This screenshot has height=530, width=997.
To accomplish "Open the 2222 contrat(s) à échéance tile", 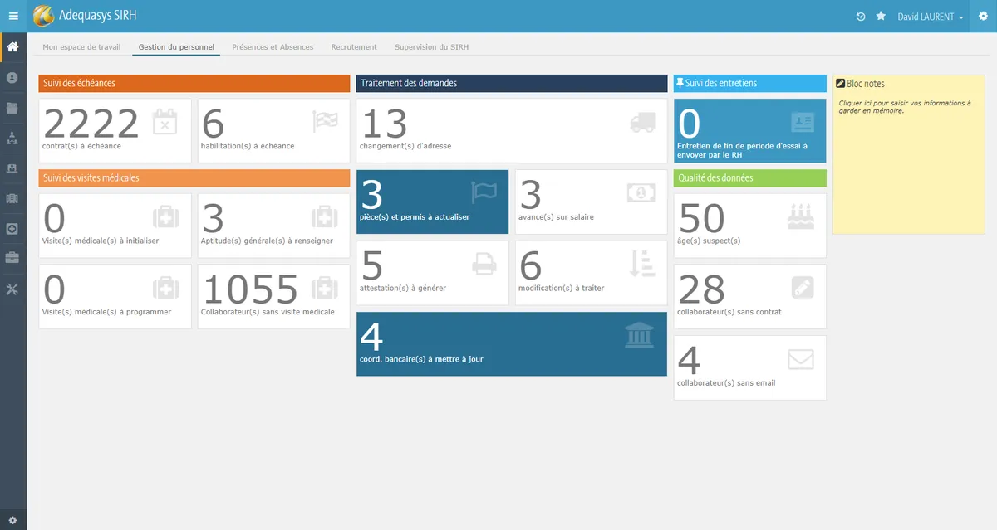I will tap(115, 130).
